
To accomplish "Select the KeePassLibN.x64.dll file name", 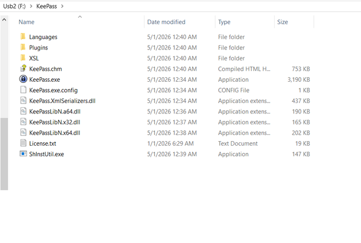I will click(55, 132).
